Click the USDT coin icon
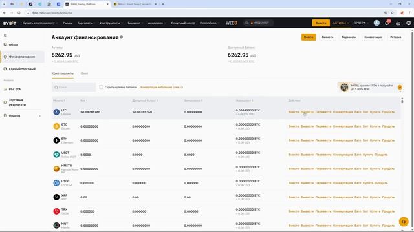 tap(56, 155)
